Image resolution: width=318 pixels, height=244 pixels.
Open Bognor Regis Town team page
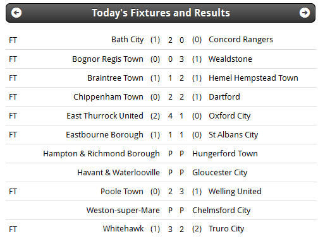point(107,59)
